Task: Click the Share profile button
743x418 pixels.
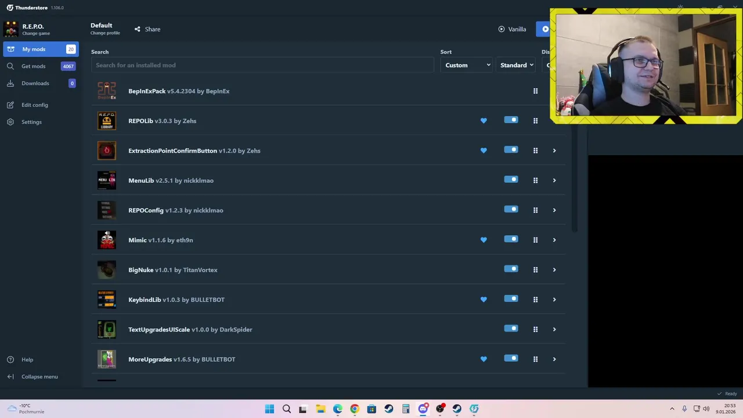Action: [x=147, y=29]
